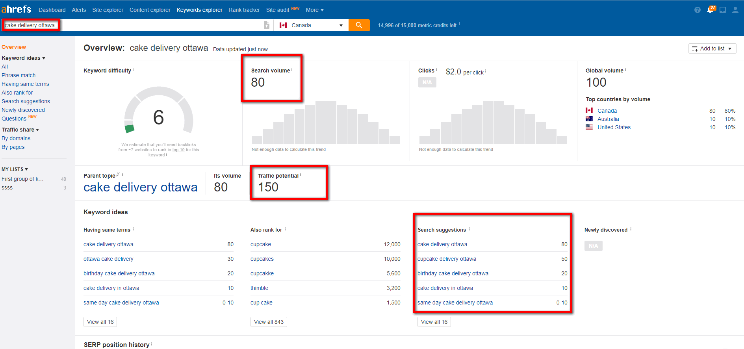Open the First group of k... list

coord(22,179)
